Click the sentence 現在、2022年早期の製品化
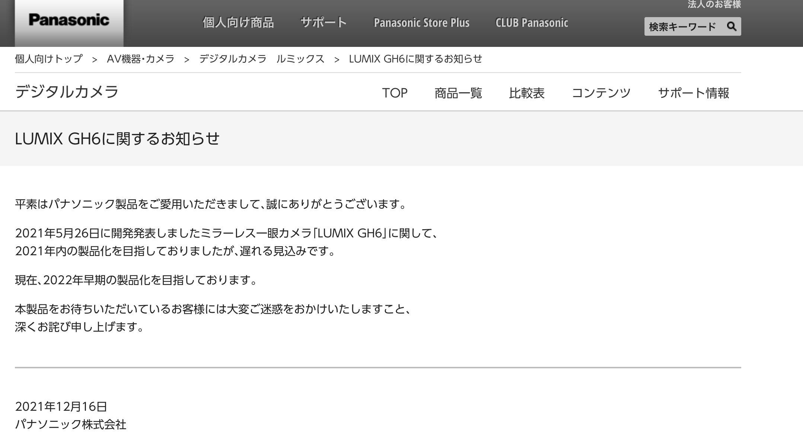803x442 pixels. 137,280
